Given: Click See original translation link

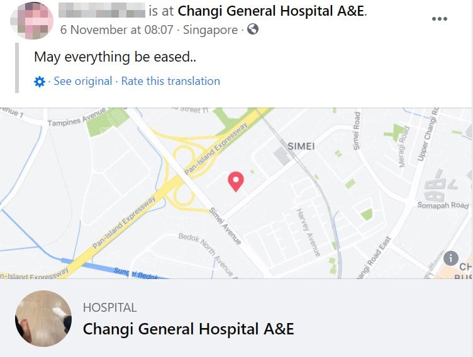Looking at the screenshot, I should click(x=83, y=81).
